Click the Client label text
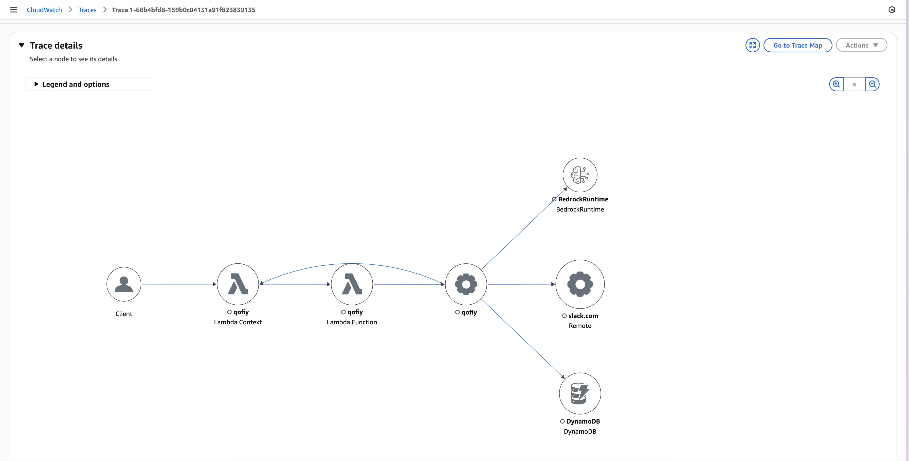The height and width of the screenshot is (461, 909). pyautogui.click(x=124, y=314)
